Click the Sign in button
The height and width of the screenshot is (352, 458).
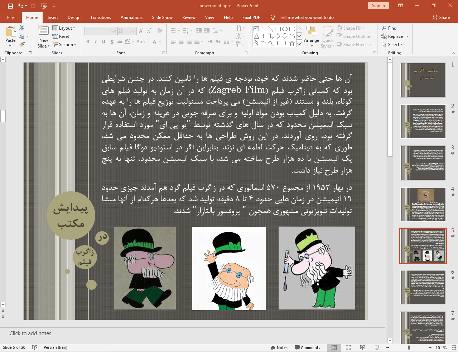tap(378, 6)
